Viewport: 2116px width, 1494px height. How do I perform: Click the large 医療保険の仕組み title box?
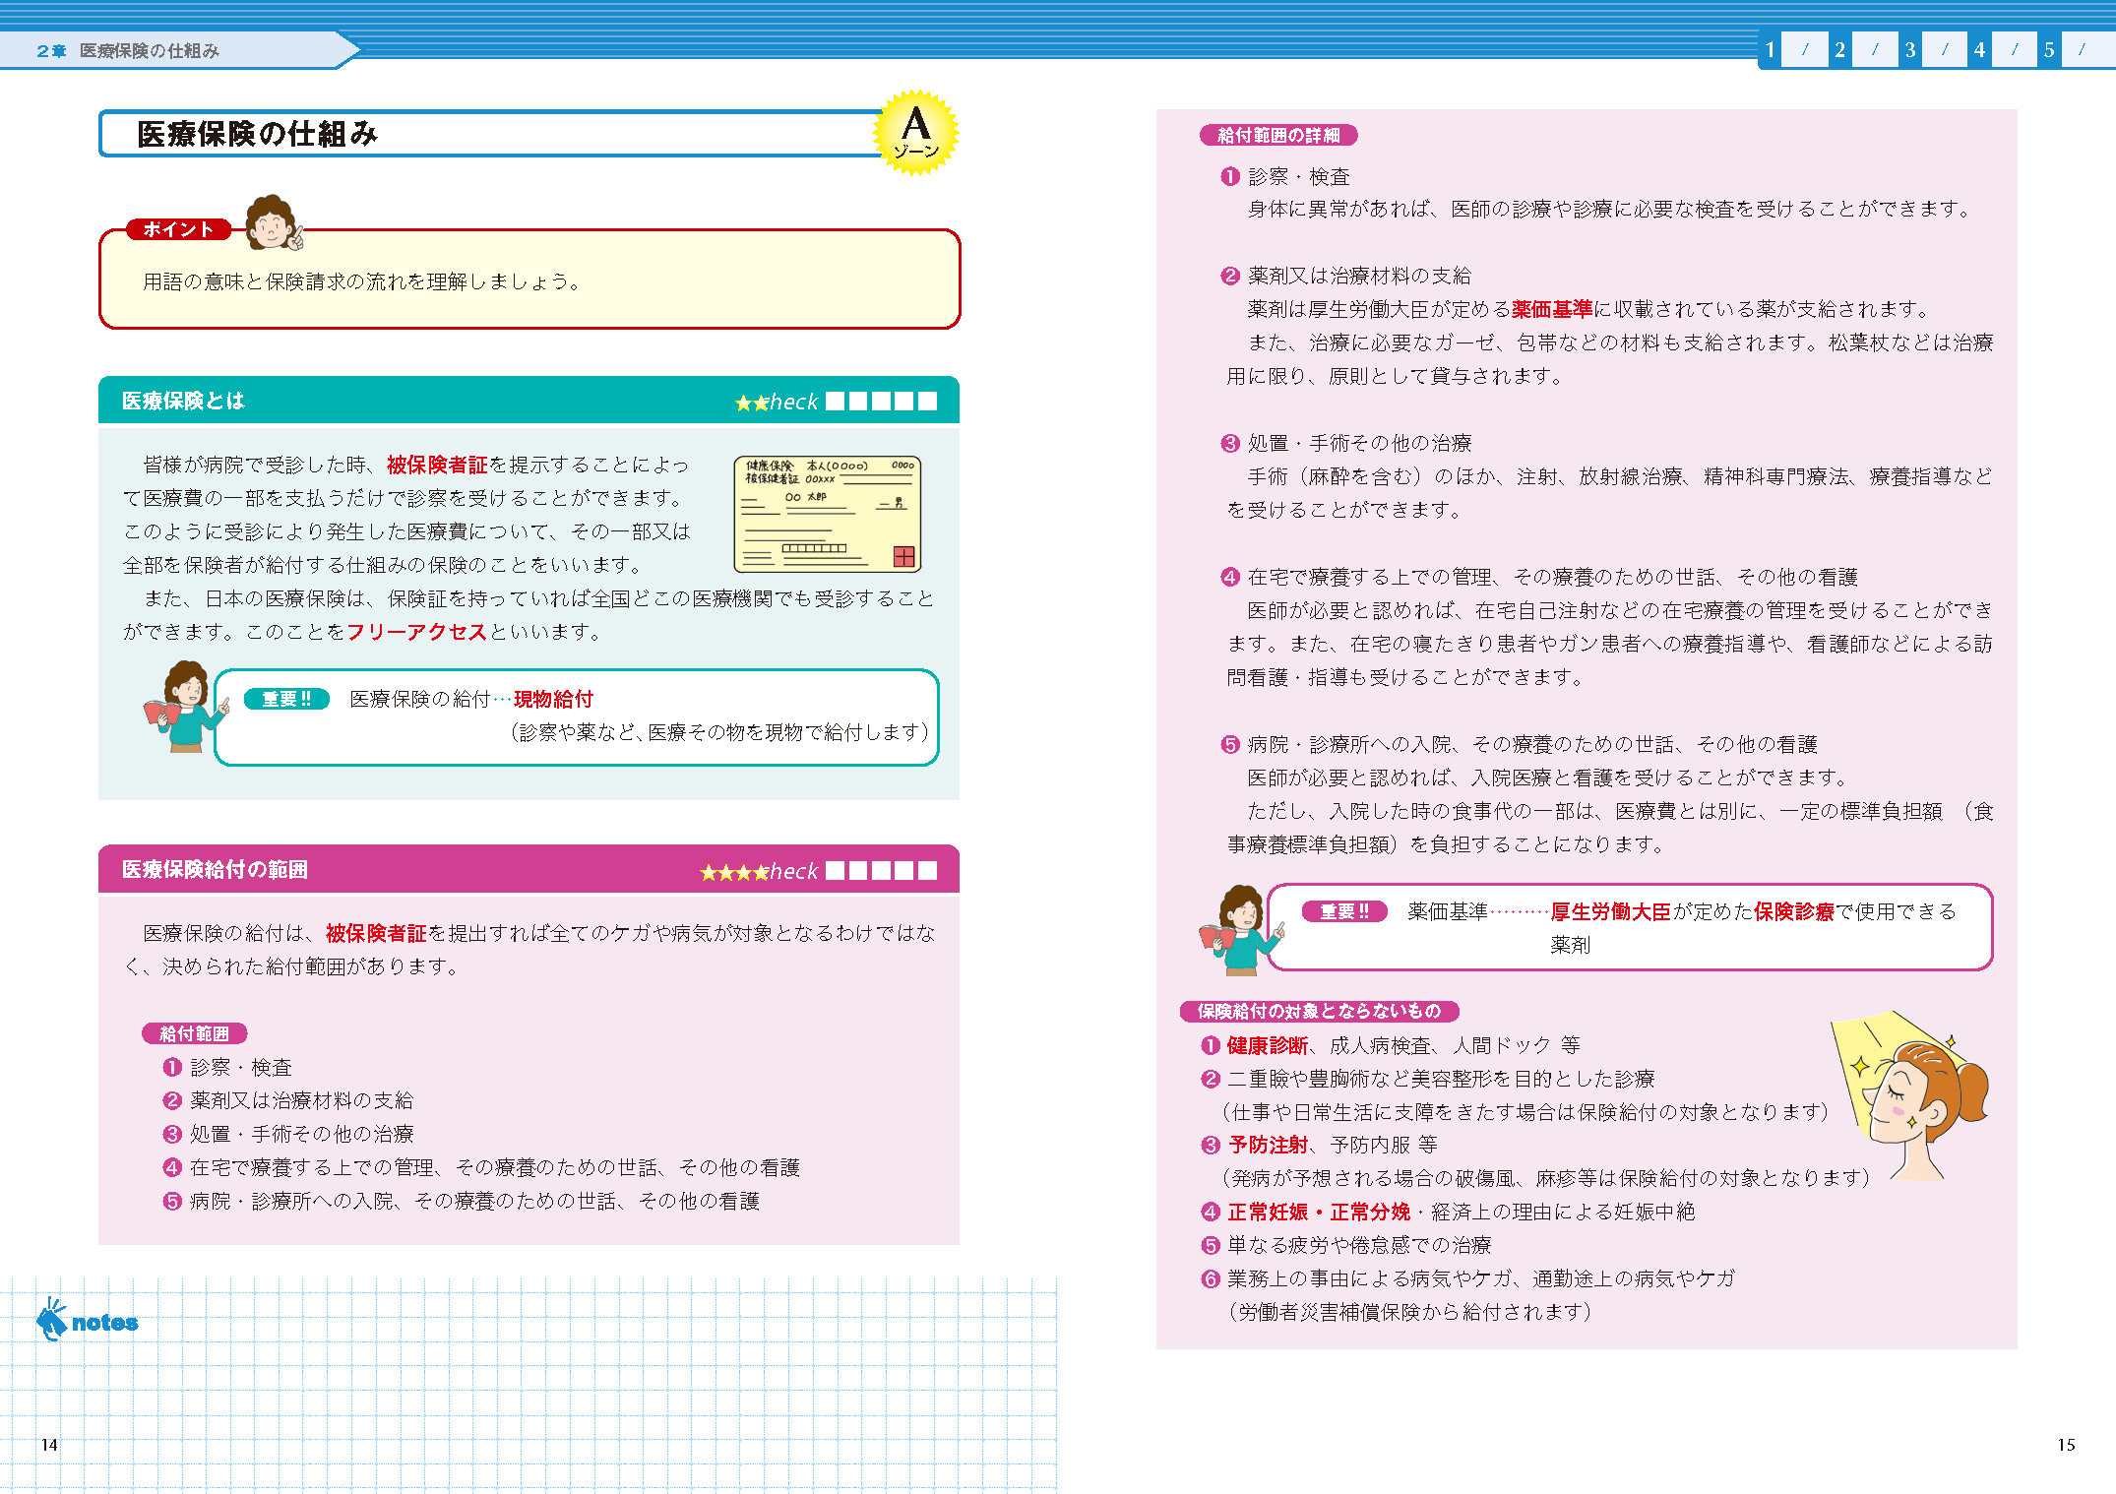click(x=492, y=134)
